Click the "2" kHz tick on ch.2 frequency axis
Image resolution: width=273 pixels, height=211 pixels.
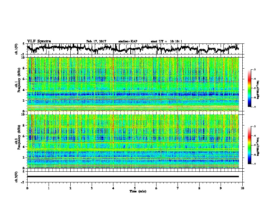tap(24, 157)
